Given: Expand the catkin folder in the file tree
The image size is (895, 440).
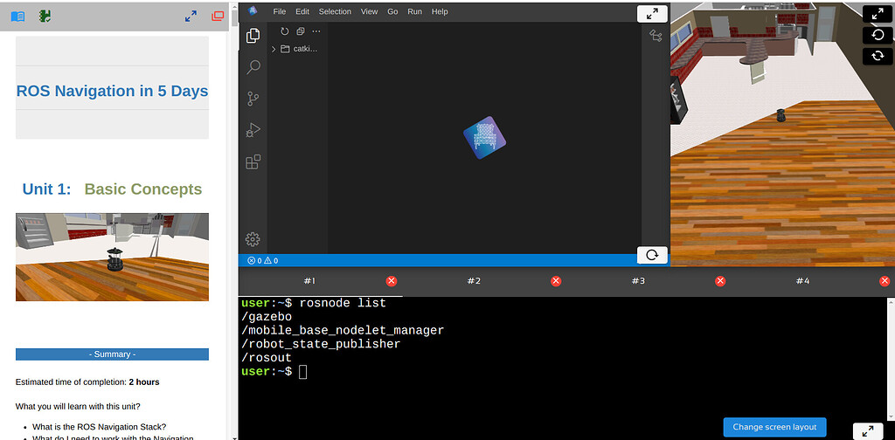Looking at the screenshot, I should (x=295, y=49).
